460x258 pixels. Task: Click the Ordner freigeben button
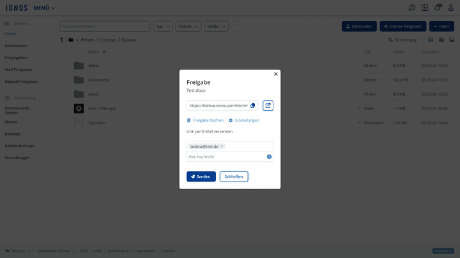(x=402, y=26)
